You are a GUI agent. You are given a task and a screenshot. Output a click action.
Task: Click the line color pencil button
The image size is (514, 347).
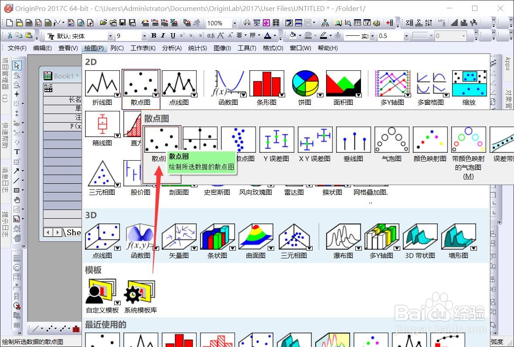click(323, 35)
